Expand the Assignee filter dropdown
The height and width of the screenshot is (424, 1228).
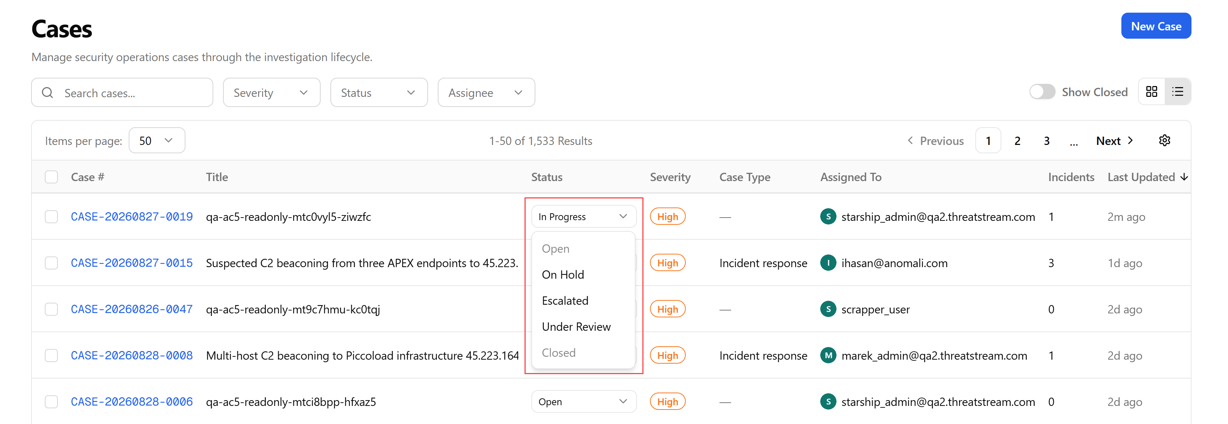click(x=486, y=93)
